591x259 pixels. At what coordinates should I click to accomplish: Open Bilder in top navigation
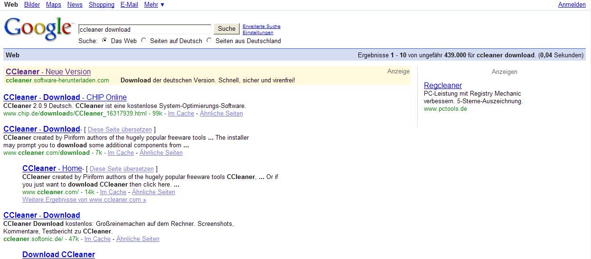32,4
